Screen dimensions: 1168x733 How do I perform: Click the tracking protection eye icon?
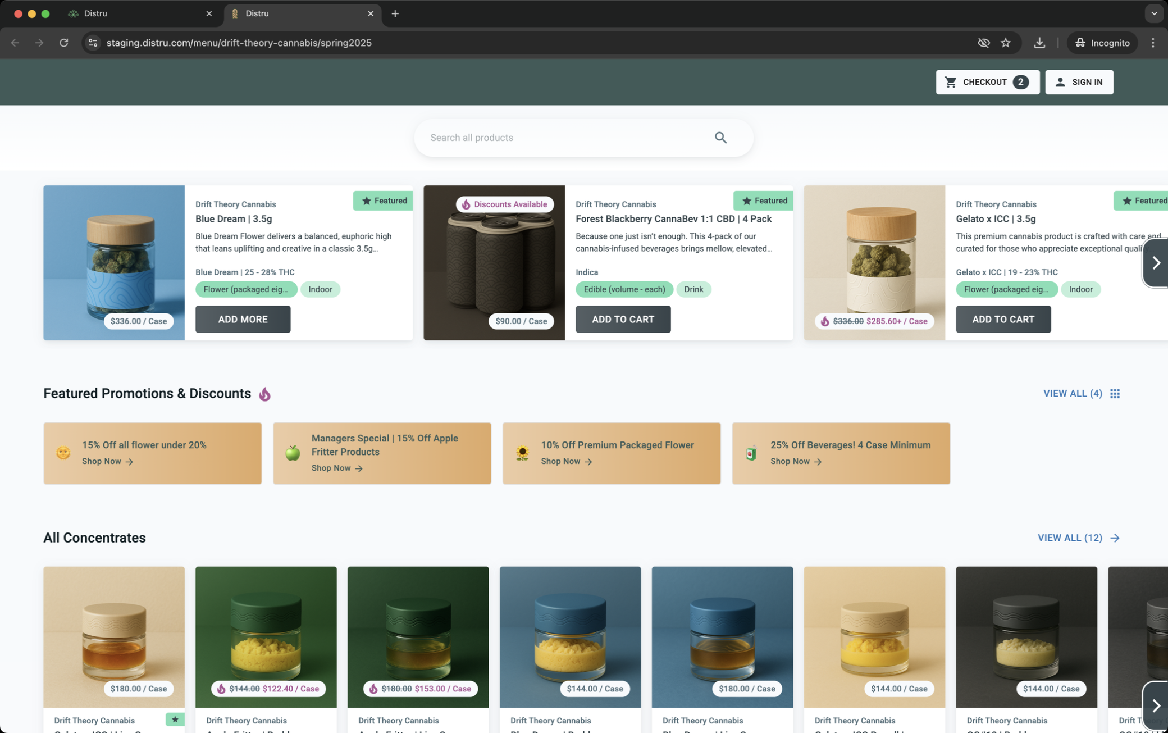983,43
